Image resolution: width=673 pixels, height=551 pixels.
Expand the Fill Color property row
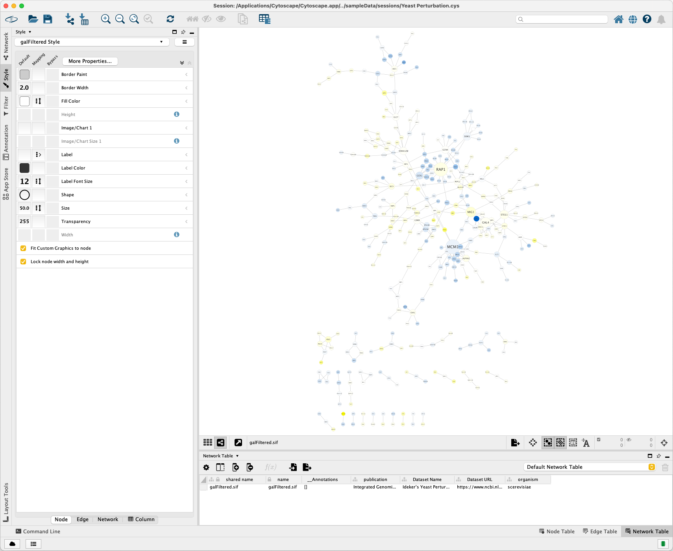click(x=186, y=101)
